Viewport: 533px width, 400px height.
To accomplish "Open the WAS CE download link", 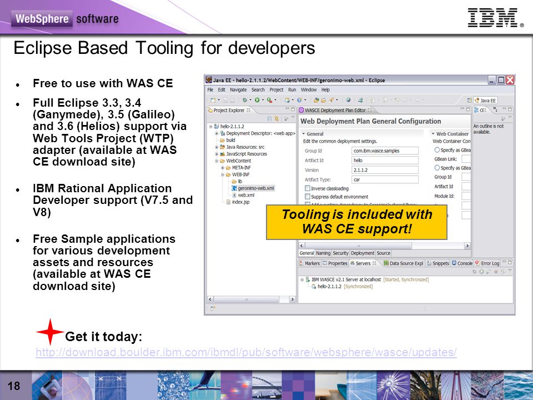I will point(246,352).
